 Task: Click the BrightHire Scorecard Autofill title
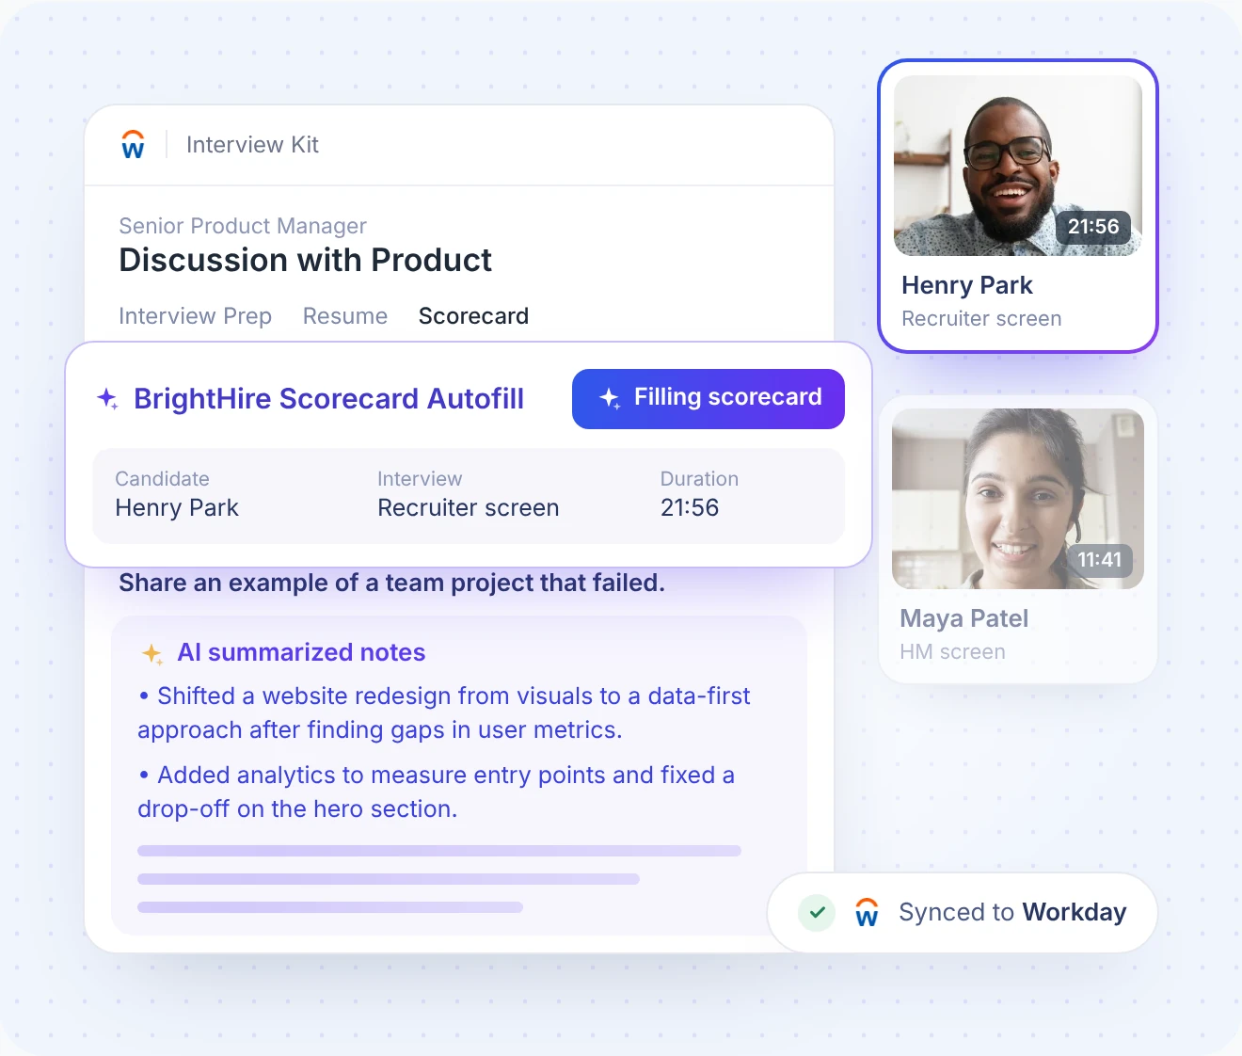[x=328, y=399]
